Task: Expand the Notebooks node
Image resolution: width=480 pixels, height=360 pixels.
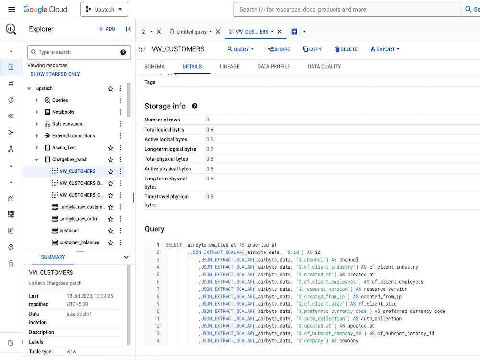Action: coord(37,112)
